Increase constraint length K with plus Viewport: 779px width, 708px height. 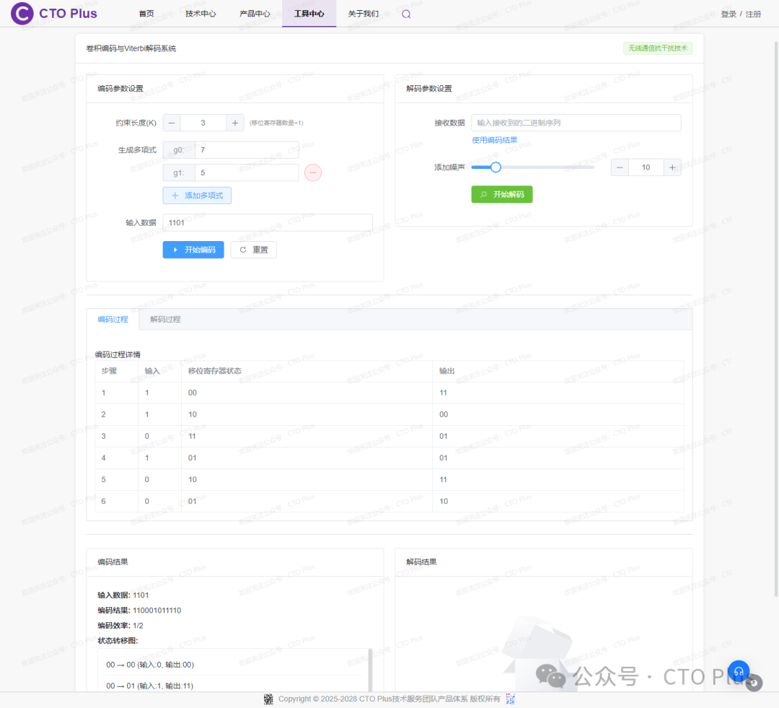click(235, 123)
